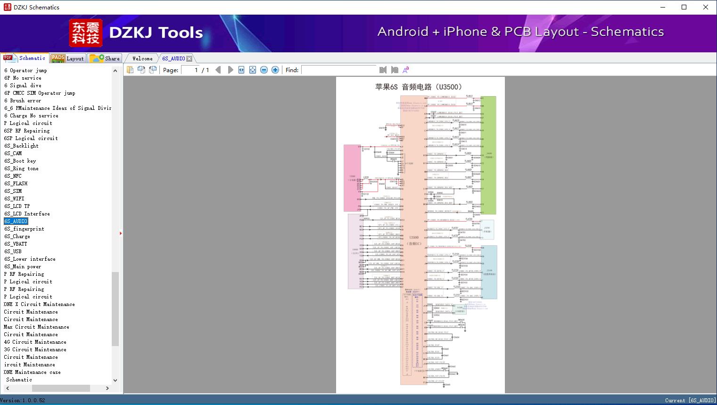Open the 6S_WIFI schematic
The width and height of the screenshot is (717, 405).
pos(14,198)
